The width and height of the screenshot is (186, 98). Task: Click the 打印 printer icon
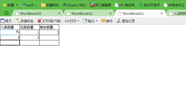(x=67, y=21)
